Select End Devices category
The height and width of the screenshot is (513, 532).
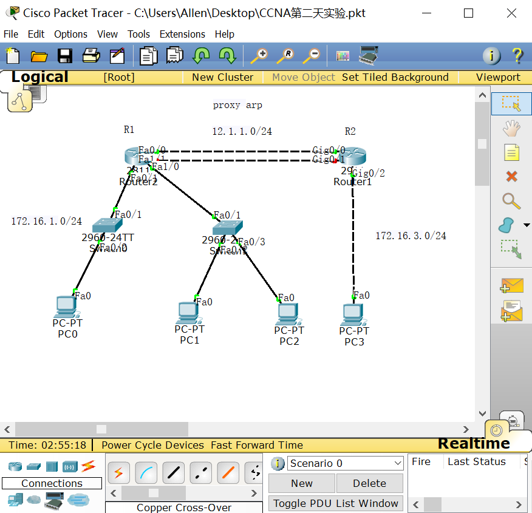[15, 500]
